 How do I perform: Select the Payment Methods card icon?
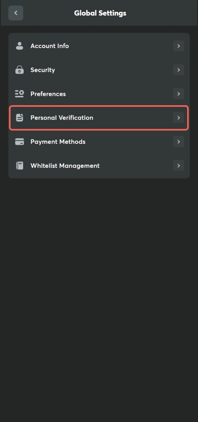[19, 141]
